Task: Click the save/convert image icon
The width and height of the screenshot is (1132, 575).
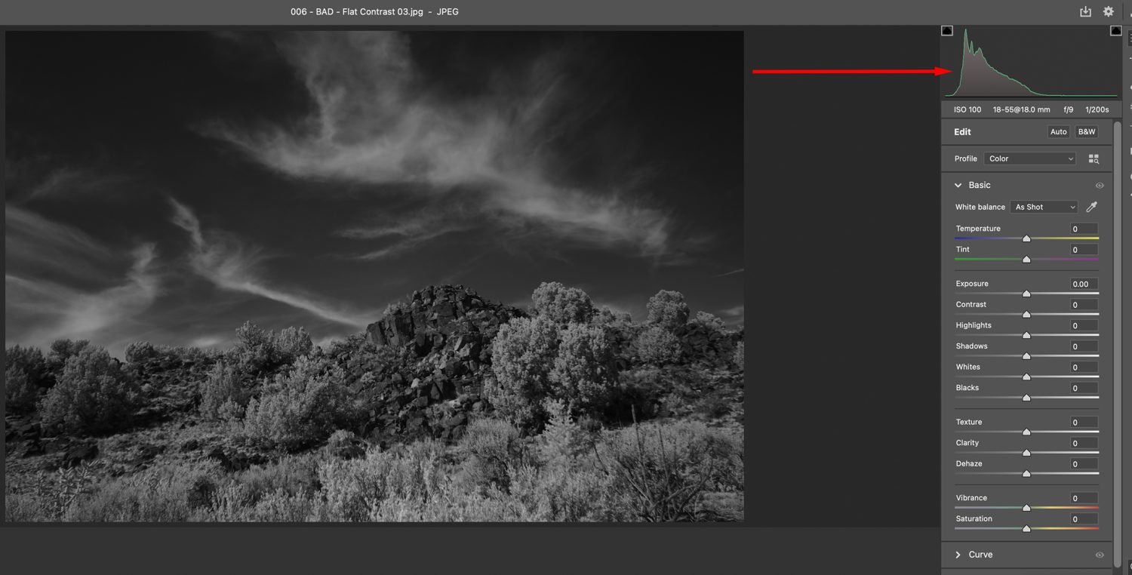Action: click(1085, 11)
